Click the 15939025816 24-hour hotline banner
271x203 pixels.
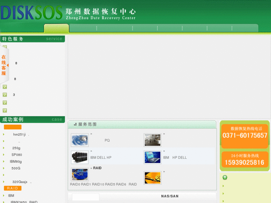pyautogui.click(x=245, y=159)
